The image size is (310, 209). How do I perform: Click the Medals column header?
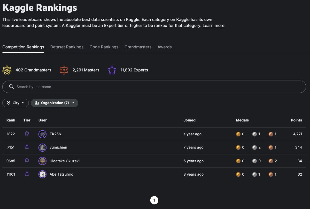242,120
